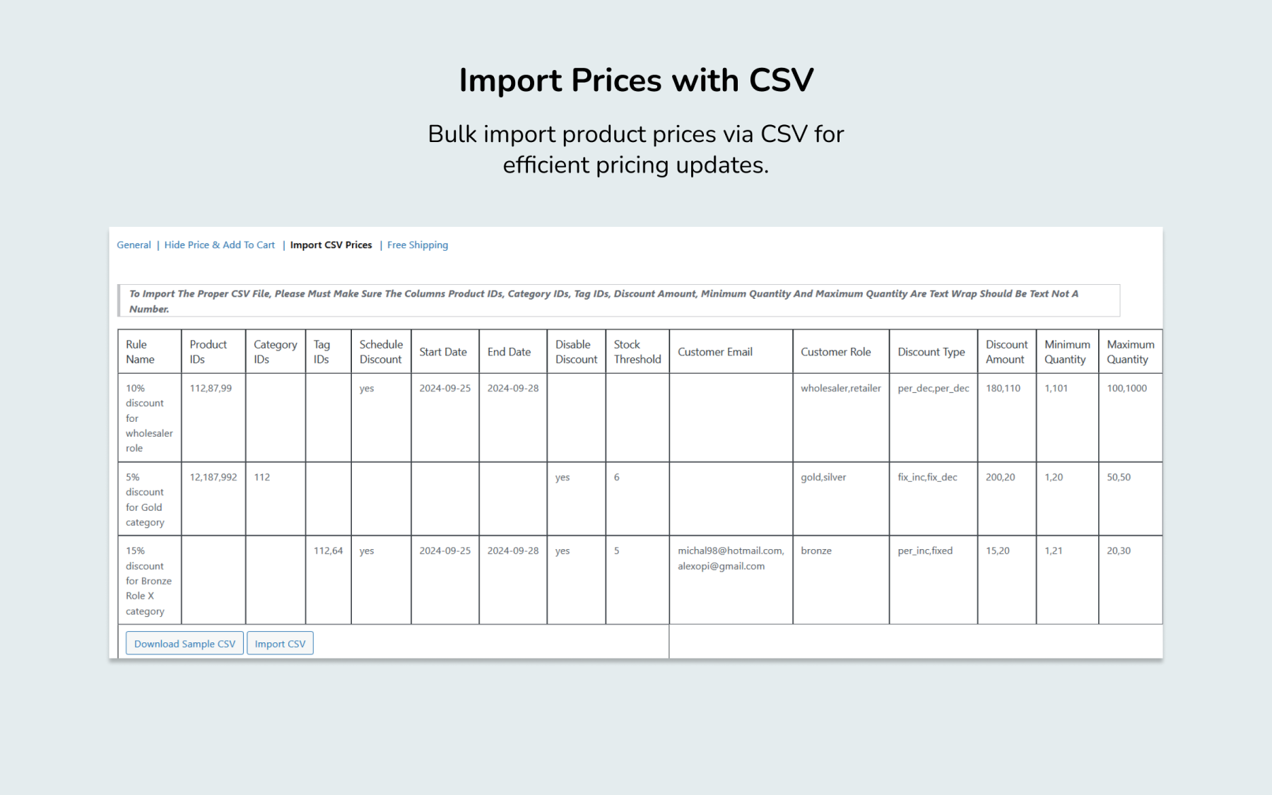Select the Stock Threshold column header

(x=637, y=351)
